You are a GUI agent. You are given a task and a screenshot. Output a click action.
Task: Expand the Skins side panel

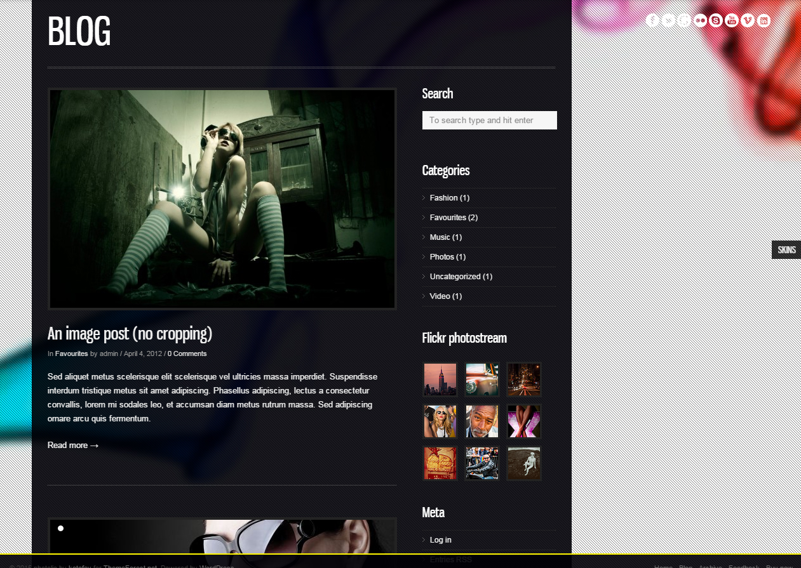coord(786,249)
